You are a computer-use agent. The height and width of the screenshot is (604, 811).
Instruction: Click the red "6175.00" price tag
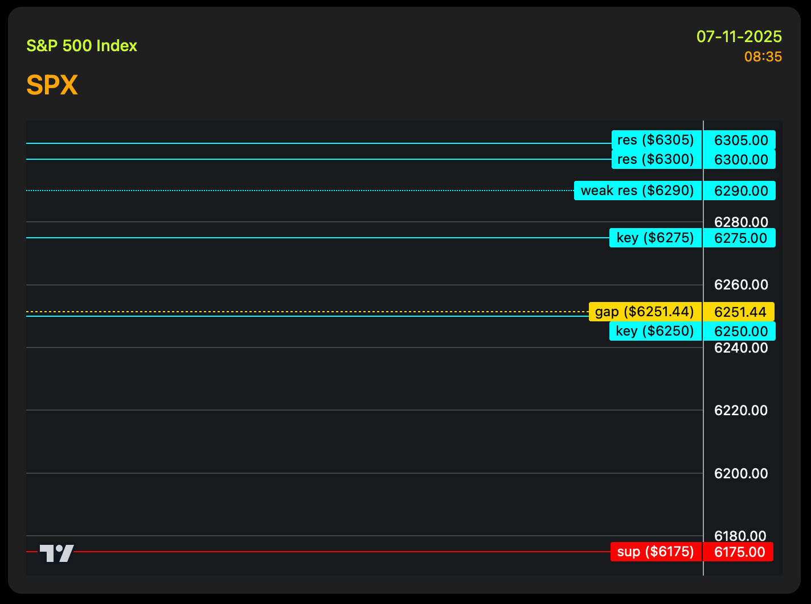point(739,552)
